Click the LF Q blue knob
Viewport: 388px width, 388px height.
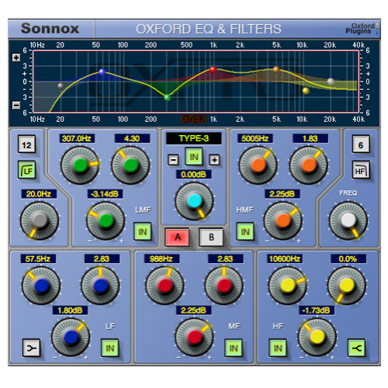pos(100,286)
